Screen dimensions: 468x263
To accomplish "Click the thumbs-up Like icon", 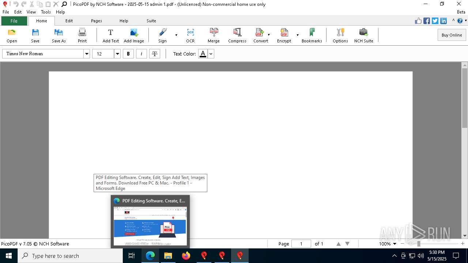I will point(418,21).
